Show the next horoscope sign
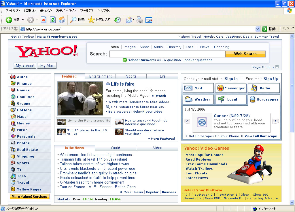The height and width of the screenshot is (212, 295). click(x=276, y=121)
